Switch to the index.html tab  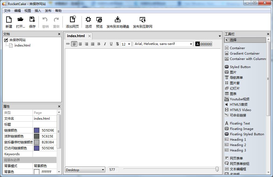(76, 36)
